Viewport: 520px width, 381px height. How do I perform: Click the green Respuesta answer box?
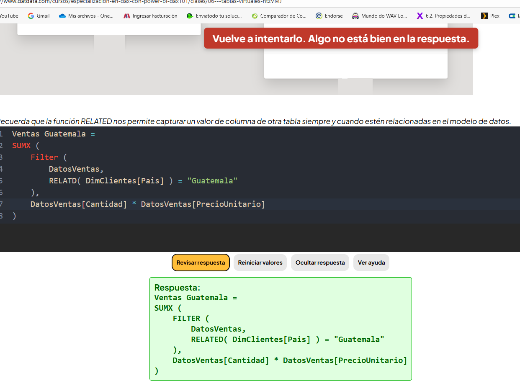point(281,329)
